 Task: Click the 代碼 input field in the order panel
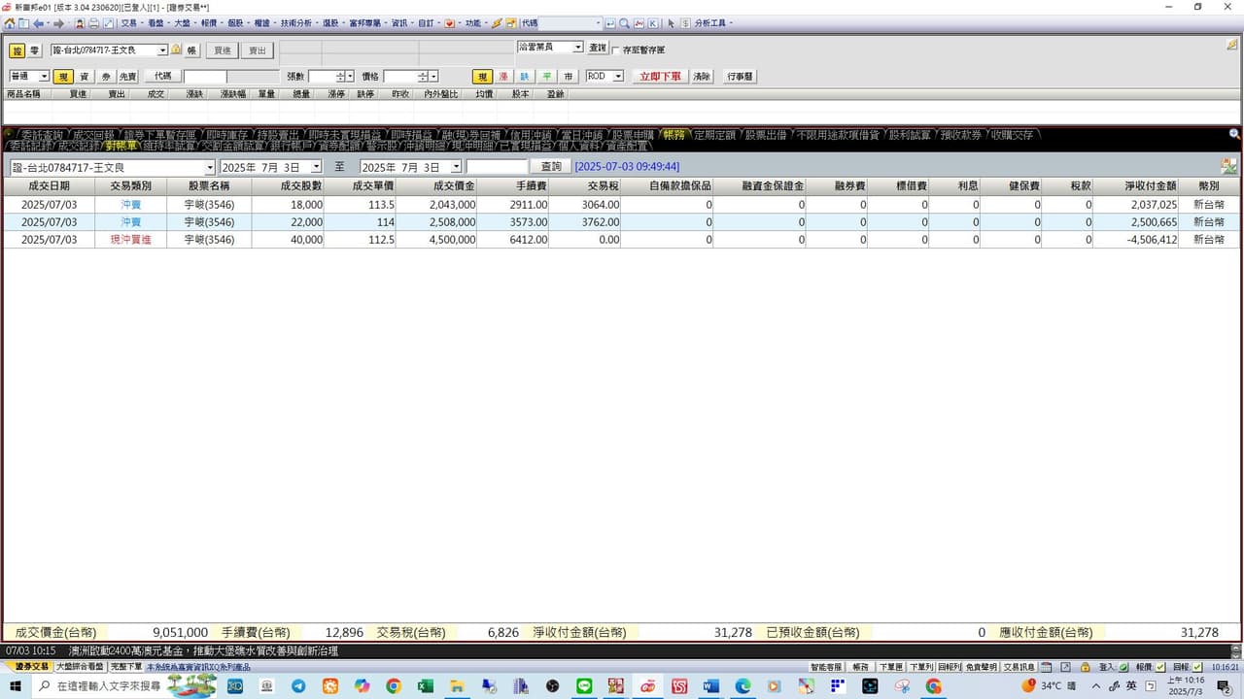(x=204, y=77)
